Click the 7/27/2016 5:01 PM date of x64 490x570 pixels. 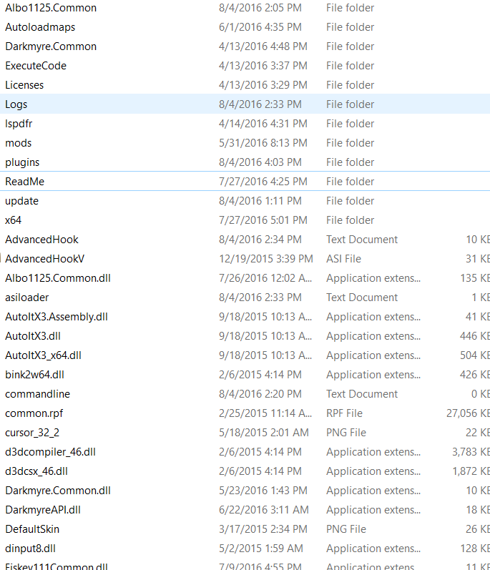point(263,220)
